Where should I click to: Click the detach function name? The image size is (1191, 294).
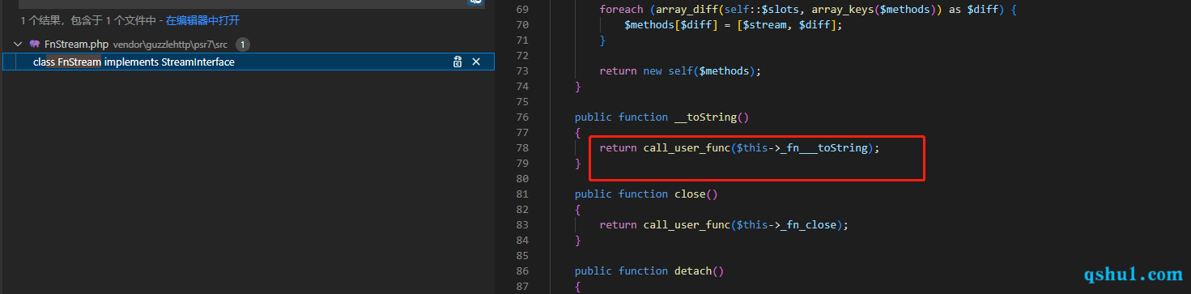tap(693, 271)
